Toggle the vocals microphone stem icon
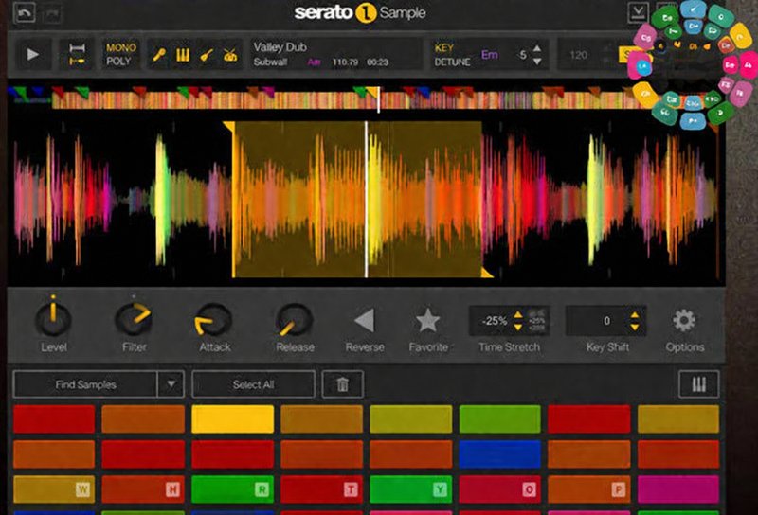Image resolution: width=758 pixels, height=515 pixels. 159,55
